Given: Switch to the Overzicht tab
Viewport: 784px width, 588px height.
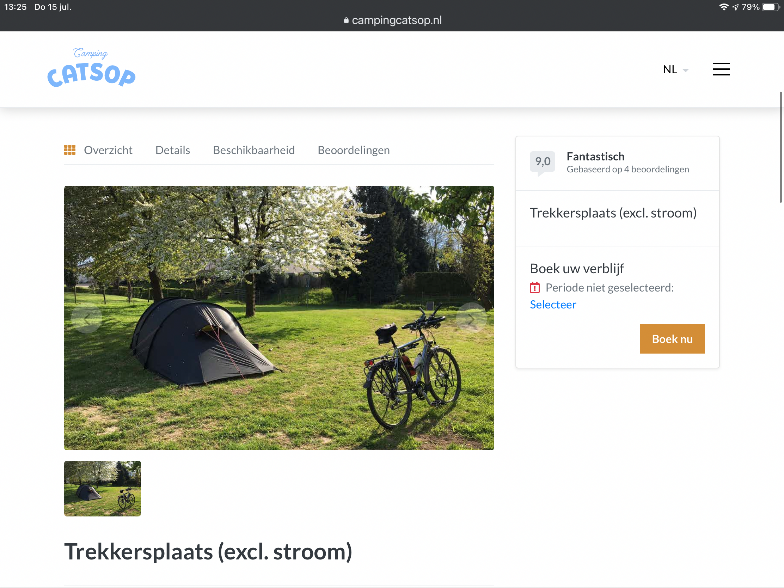Looking at the screenshot, I should pyautogui.click(x=108, y=150).
